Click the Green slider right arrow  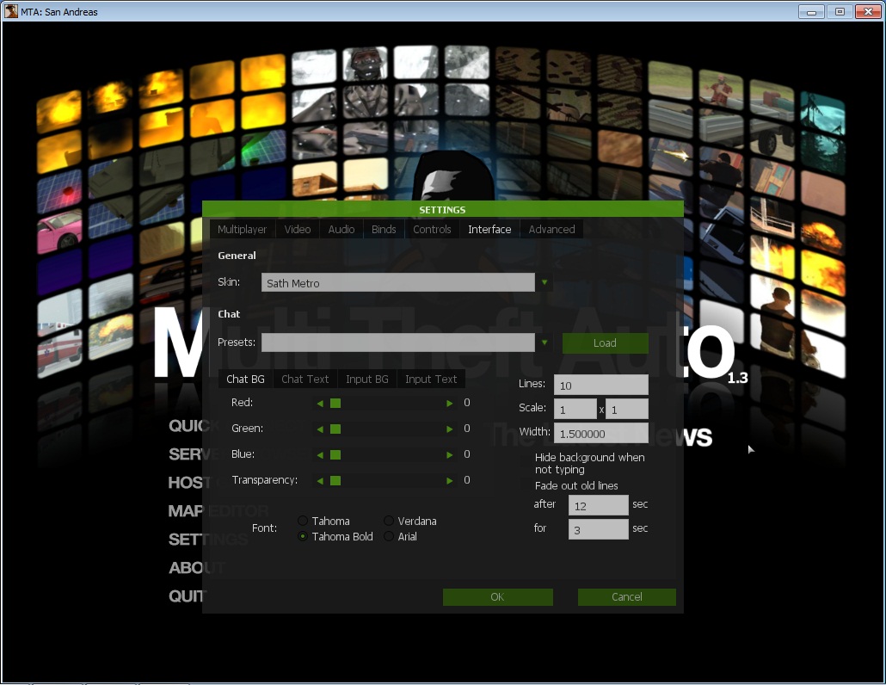450,429
